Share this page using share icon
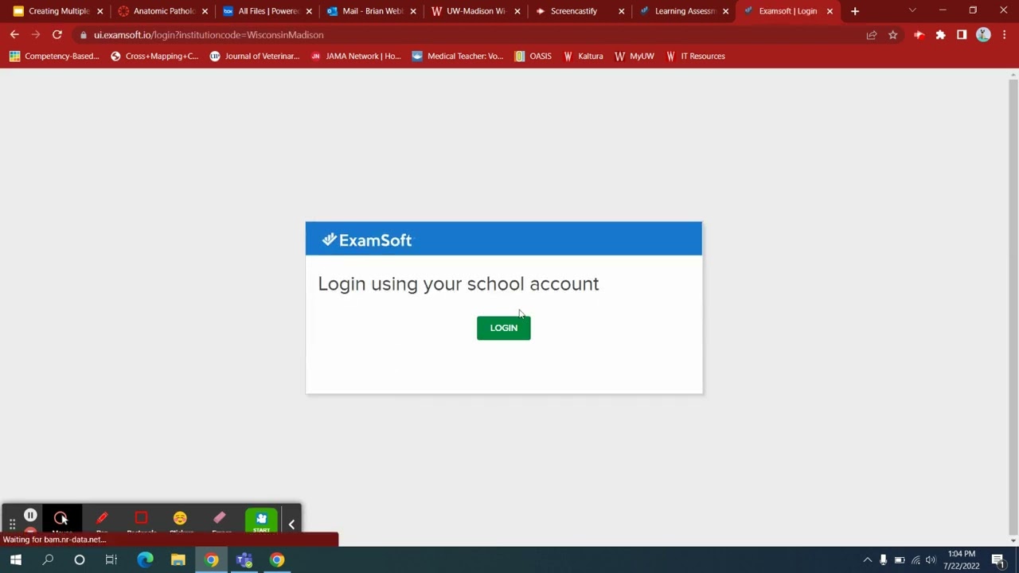 (x=872, y=35)
